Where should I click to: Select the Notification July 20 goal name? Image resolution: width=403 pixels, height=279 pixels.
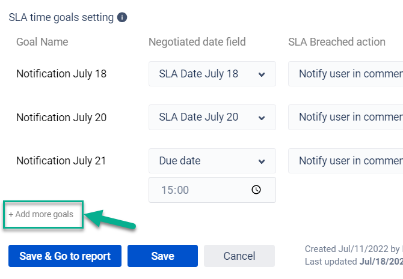61,118
